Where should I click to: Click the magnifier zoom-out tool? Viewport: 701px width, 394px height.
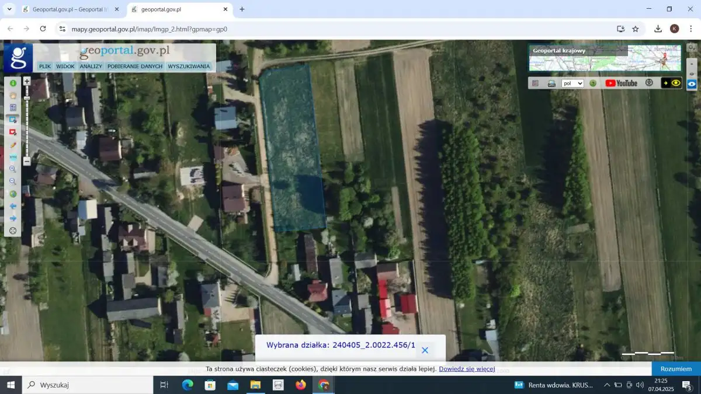[x=13, y=182]
